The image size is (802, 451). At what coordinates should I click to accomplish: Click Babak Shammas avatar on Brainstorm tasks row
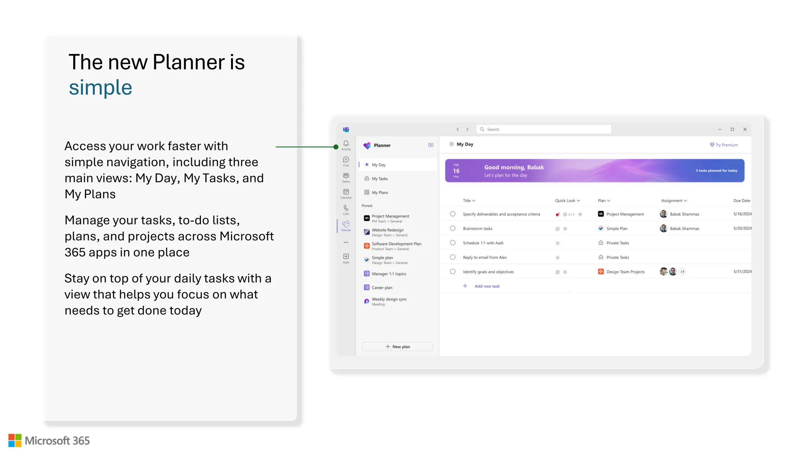point(663,228)
